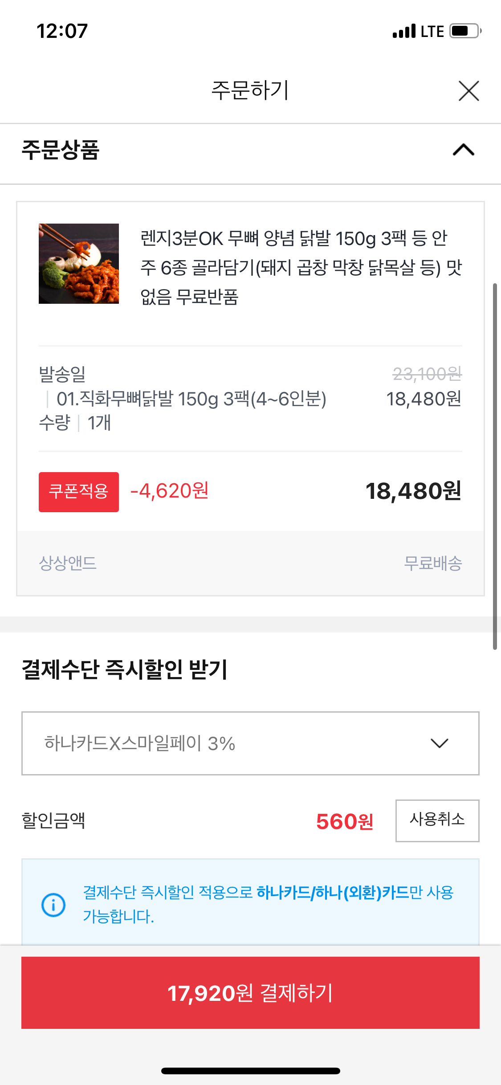Screen dimensions: 501x1085
Task: Click the vertical scrollbar on the right
Action: tap(494, 466)
